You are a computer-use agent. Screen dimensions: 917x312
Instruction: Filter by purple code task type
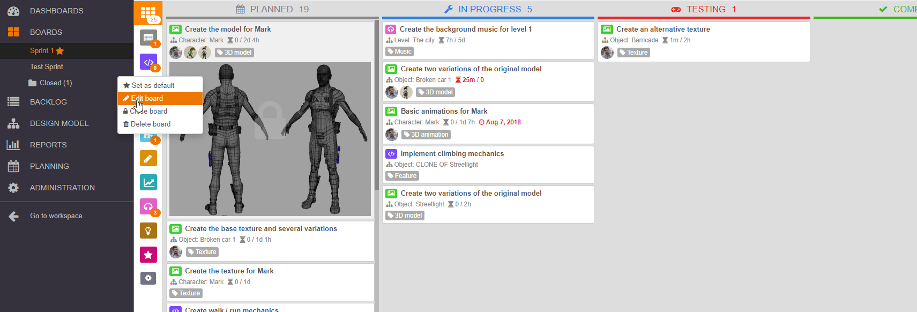148,62
